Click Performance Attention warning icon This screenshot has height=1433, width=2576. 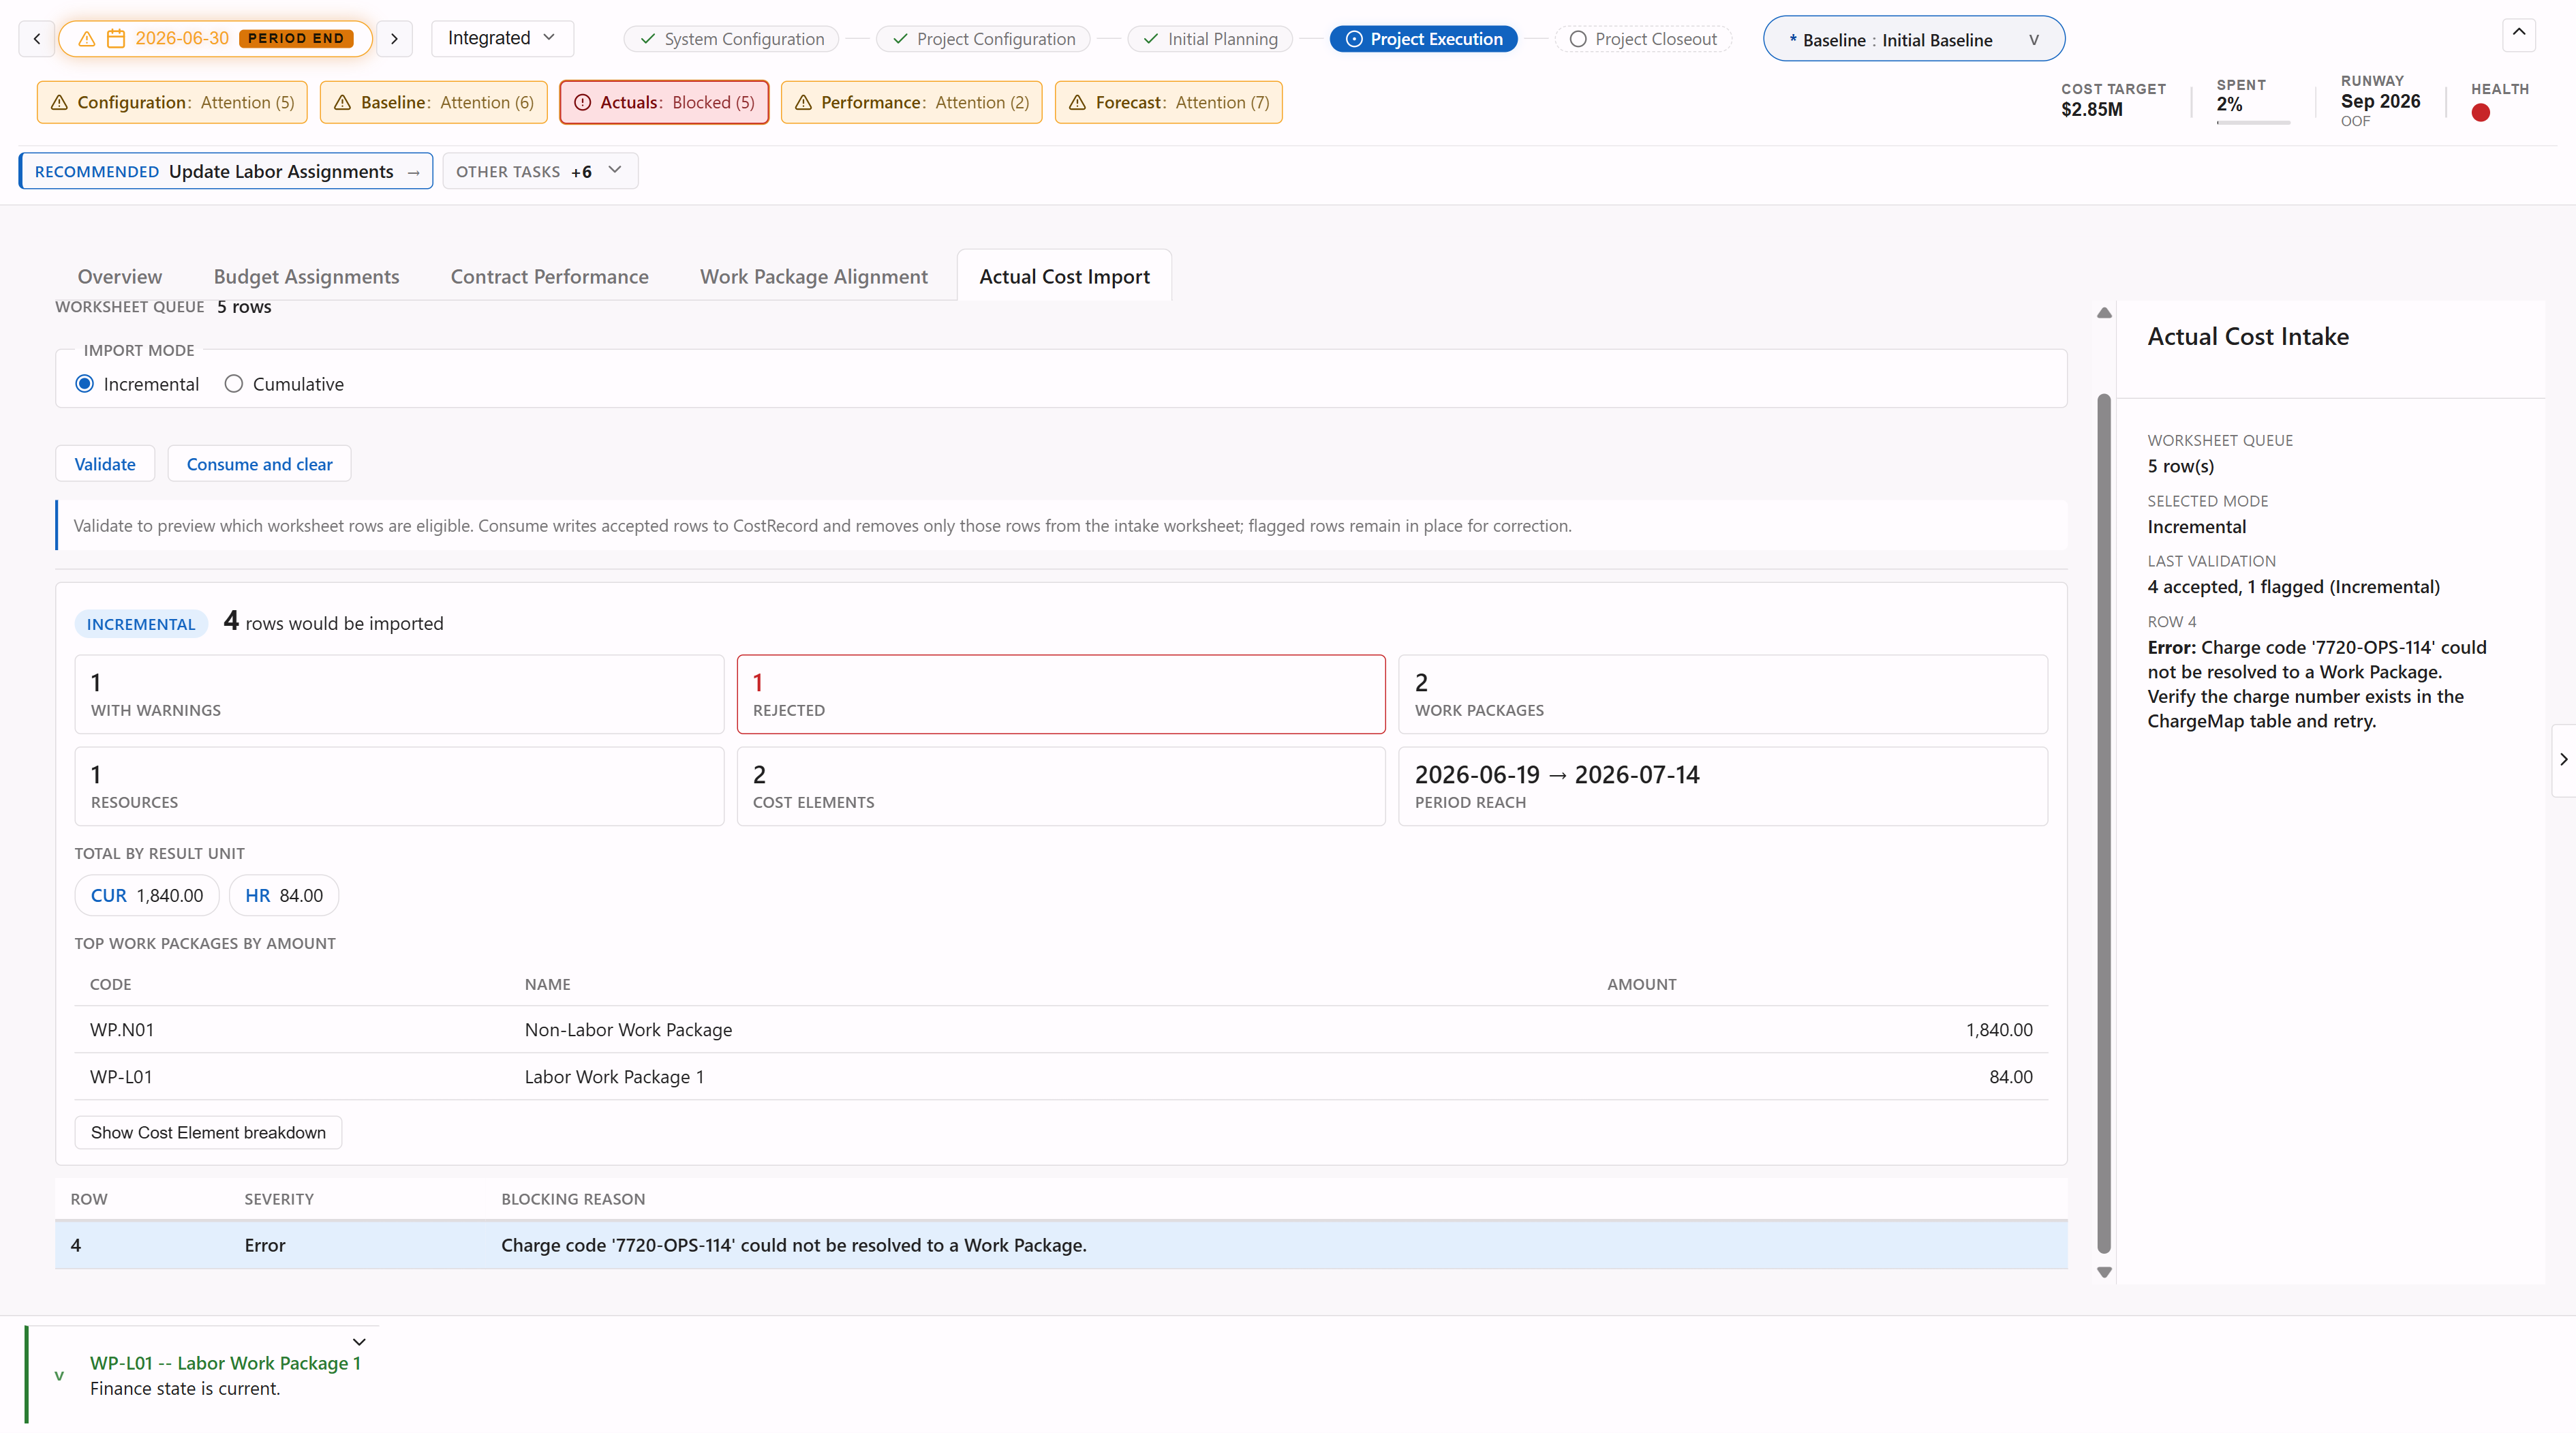(x=803, y=103)
